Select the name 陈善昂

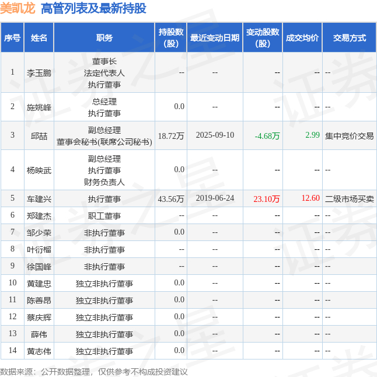(x=39, y=301)
